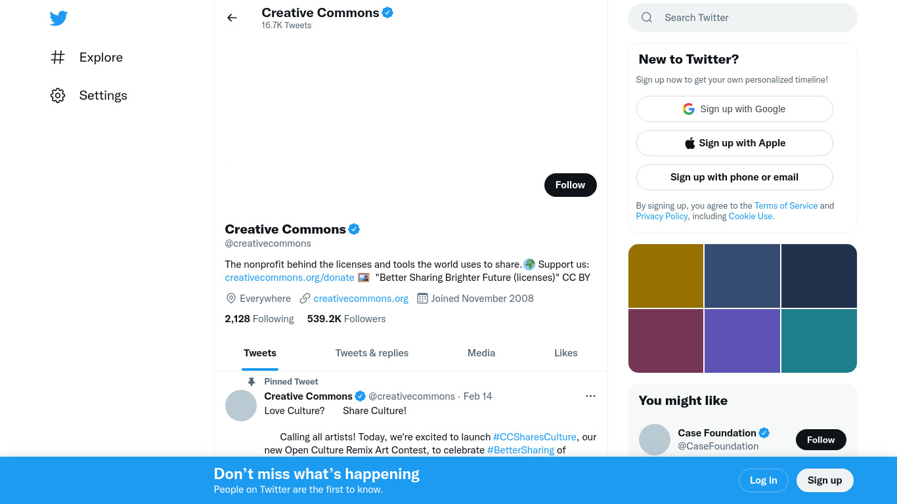Click the Creative Commons tweet avatar
897x504 pixels.
click(x=241, y=406)
